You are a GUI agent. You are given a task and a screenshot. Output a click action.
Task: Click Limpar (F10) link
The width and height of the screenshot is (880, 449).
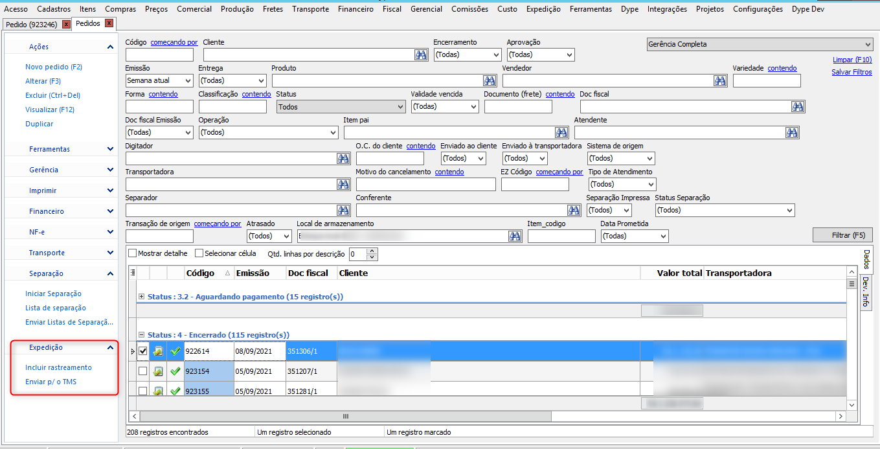click(x=852, y=60)
